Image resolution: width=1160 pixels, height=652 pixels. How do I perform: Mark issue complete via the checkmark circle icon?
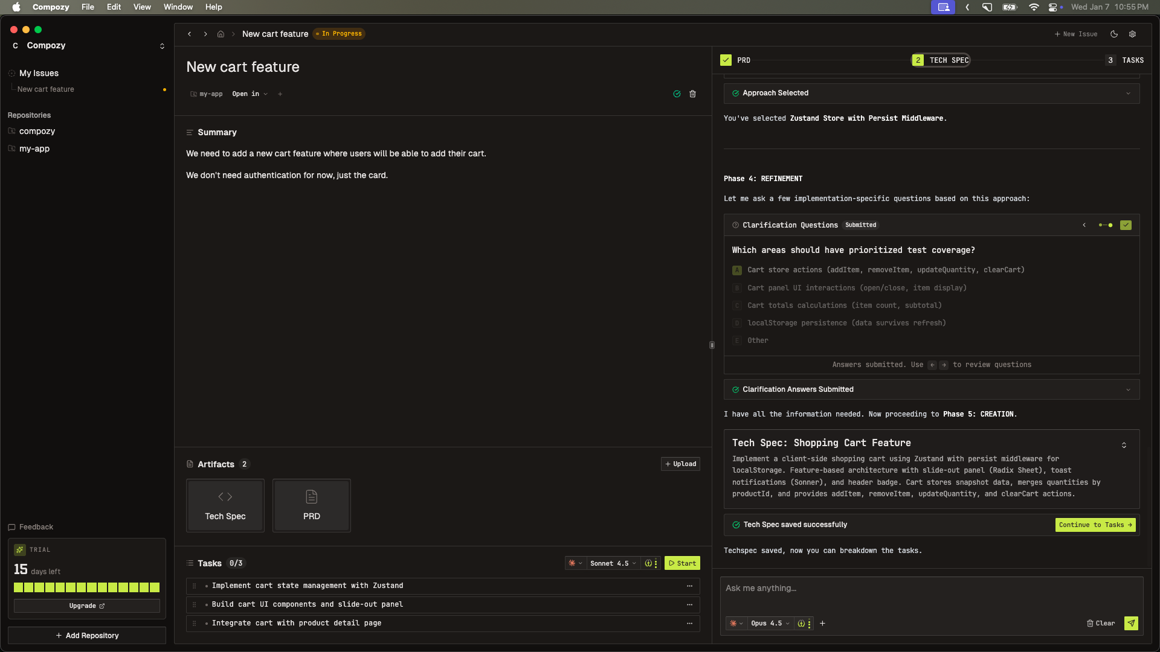pyautogui.click(x=676, y=94)
